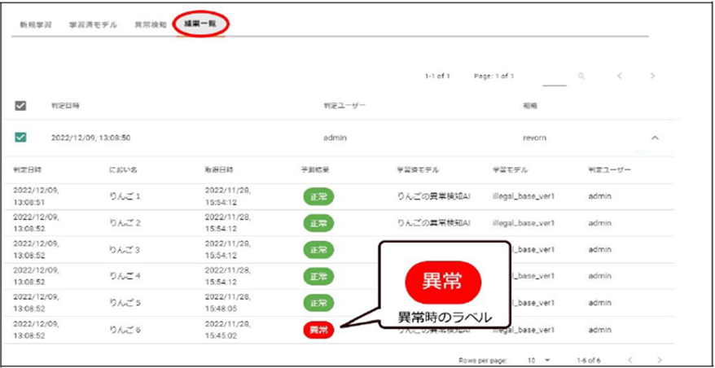
Task: Click the magnifier search icon
Action: (581, 77)
